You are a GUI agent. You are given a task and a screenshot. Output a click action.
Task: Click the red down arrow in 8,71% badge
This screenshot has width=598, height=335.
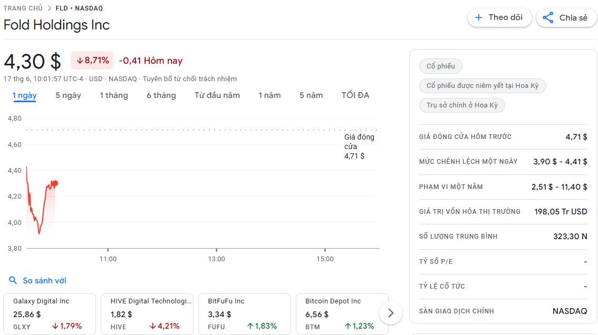coord(80,61)
